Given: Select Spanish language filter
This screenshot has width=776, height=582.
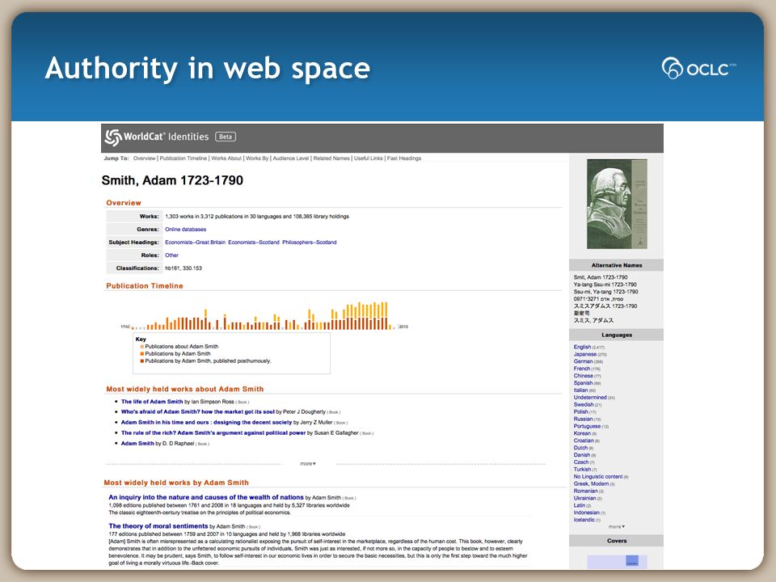Looking at the screenshot, I should pyautogui.click(x=583, y=383).
